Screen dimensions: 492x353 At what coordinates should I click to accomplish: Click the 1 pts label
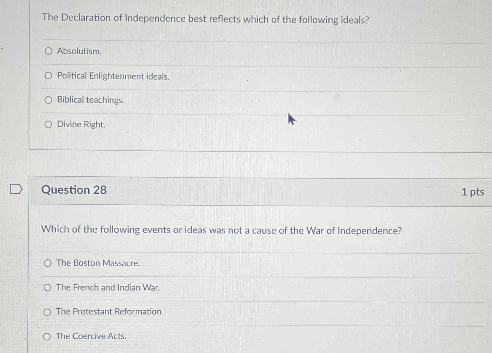[x=473, y=192]
